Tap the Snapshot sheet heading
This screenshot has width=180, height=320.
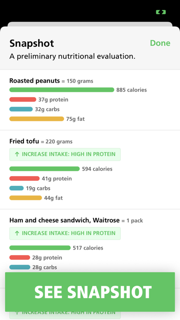point(32,43)
